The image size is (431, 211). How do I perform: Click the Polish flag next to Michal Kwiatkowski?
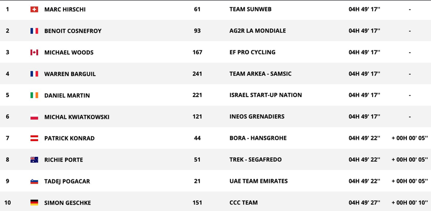[x=34, y=117]
